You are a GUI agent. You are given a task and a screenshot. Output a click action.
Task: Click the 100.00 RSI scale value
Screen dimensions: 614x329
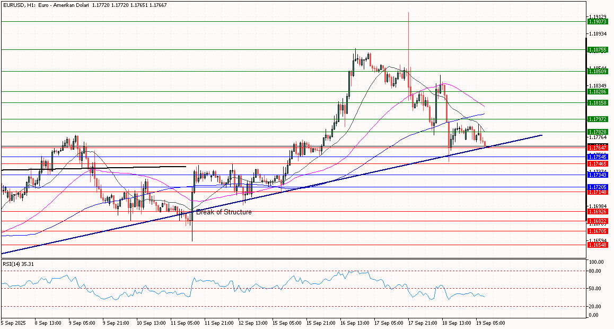(x=597, y=262)
